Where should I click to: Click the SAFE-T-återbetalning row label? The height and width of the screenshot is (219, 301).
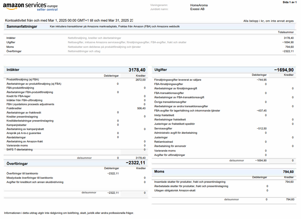[x=20, y=149]
